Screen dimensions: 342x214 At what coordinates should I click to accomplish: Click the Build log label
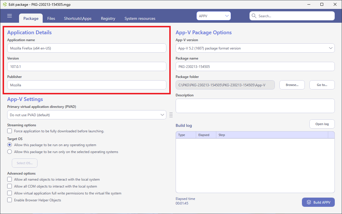click(x=184, y=125)
